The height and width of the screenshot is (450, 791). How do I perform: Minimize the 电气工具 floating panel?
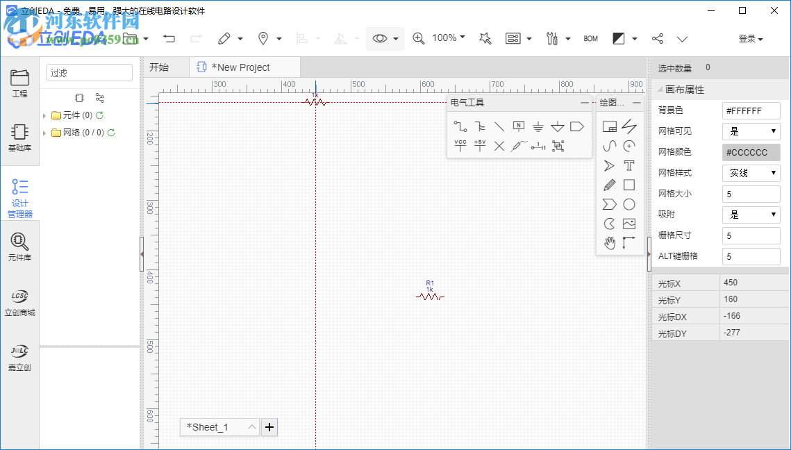click(x=585, y=103)
